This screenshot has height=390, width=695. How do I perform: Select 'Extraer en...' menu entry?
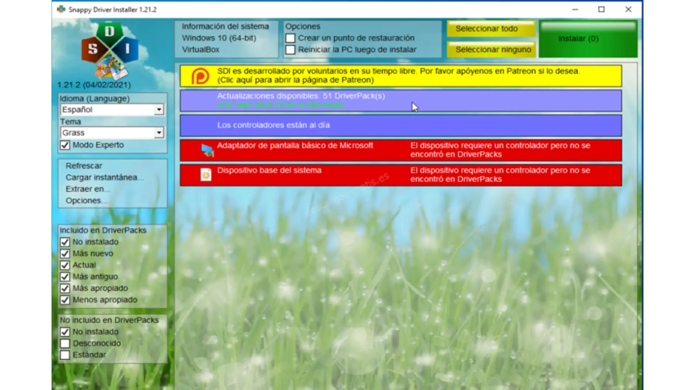tap(88, 189)
